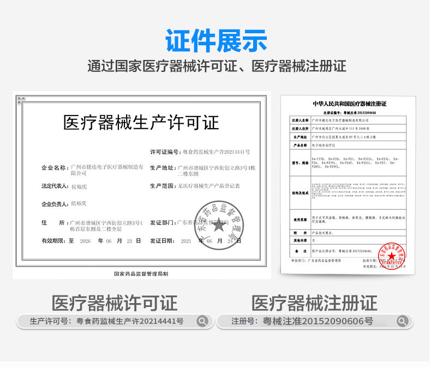Click the 许可证编号 line on the license

tap(200, 152)
